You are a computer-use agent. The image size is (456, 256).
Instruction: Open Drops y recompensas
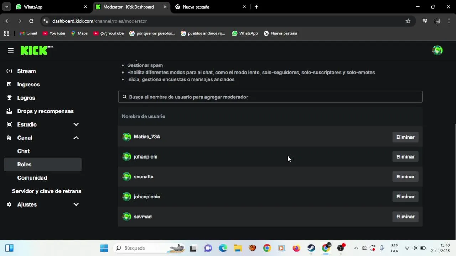(45, 111)
